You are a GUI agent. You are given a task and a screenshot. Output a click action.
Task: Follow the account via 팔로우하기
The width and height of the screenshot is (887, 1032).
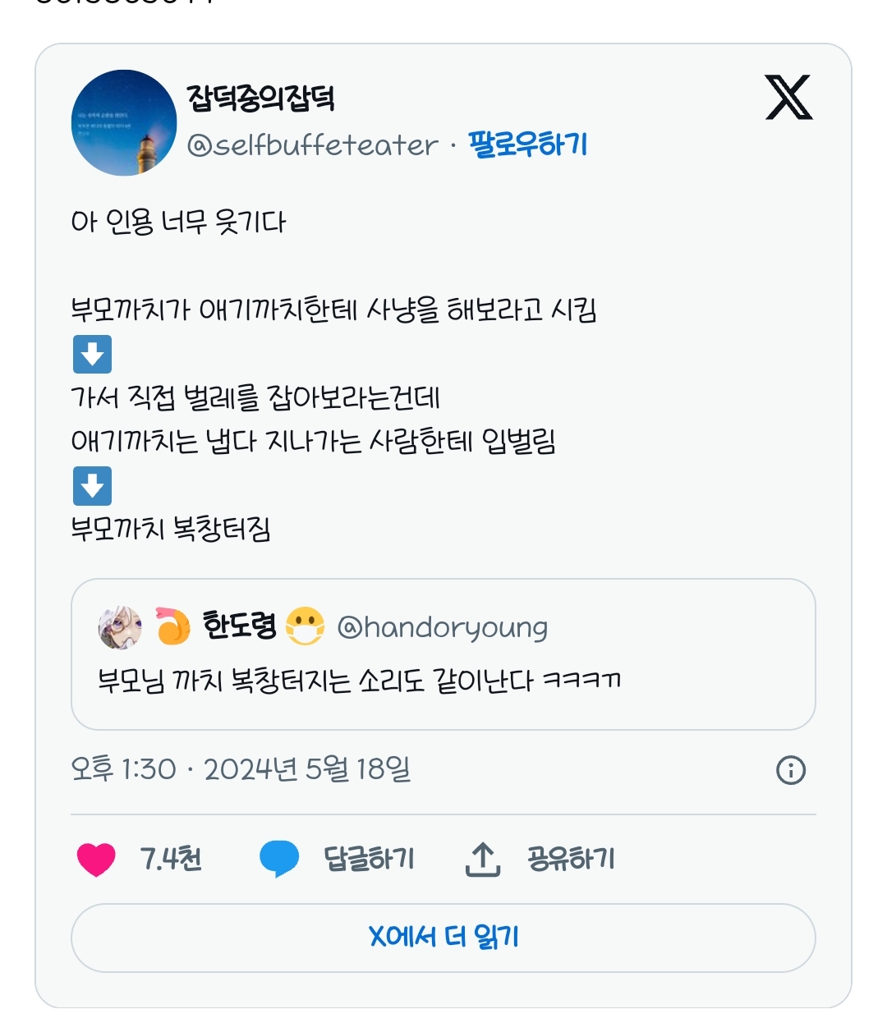(528, 144)
